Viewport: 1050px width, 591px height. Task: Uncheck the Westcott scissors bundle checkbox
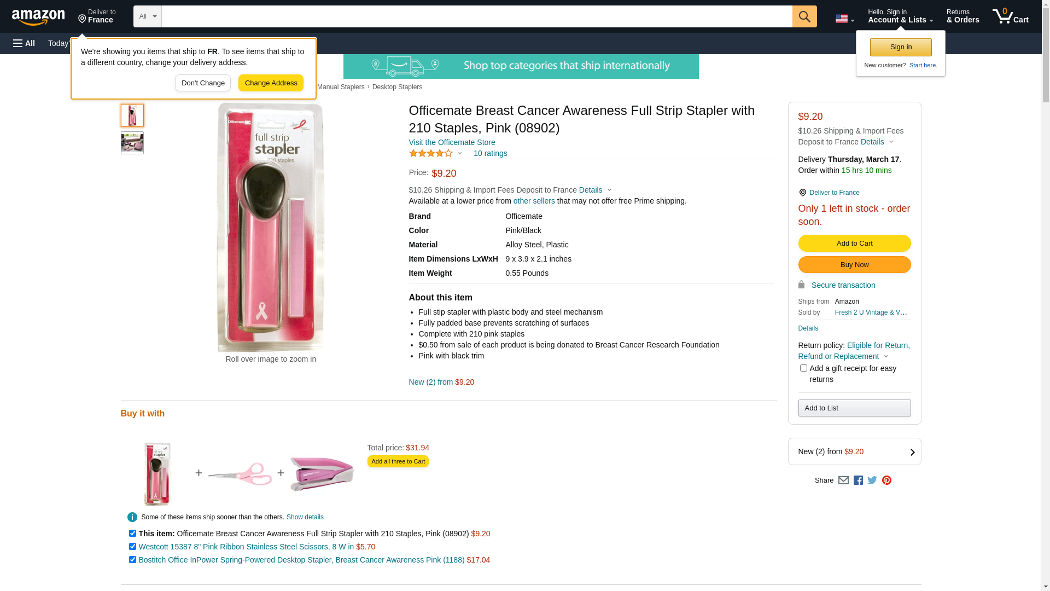[132, 547]
